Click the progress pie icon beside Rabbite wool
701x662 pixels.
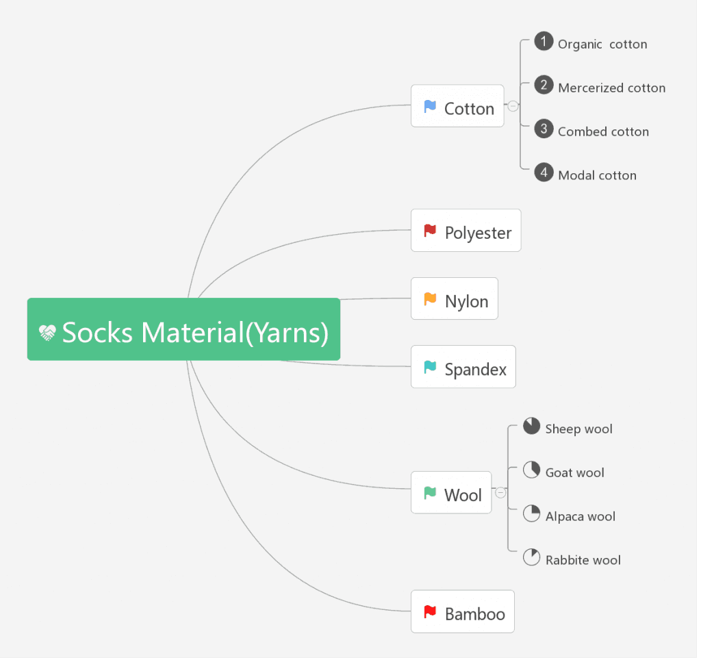531,557
